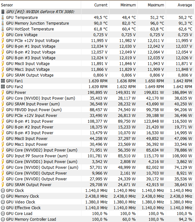
Task: Click thermometer icon beside GPU Memory Junction Temperature
Action: [x=3, y=23]
